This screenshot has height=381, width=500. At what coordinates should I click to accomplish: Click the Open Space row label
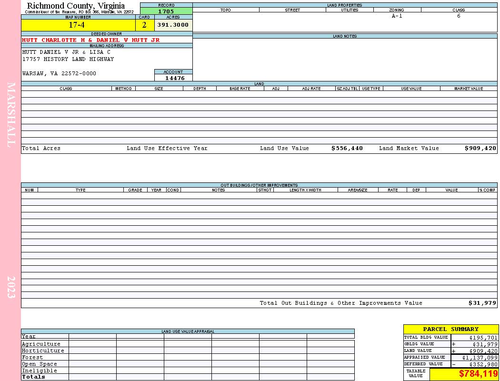[x=39, y=364]
